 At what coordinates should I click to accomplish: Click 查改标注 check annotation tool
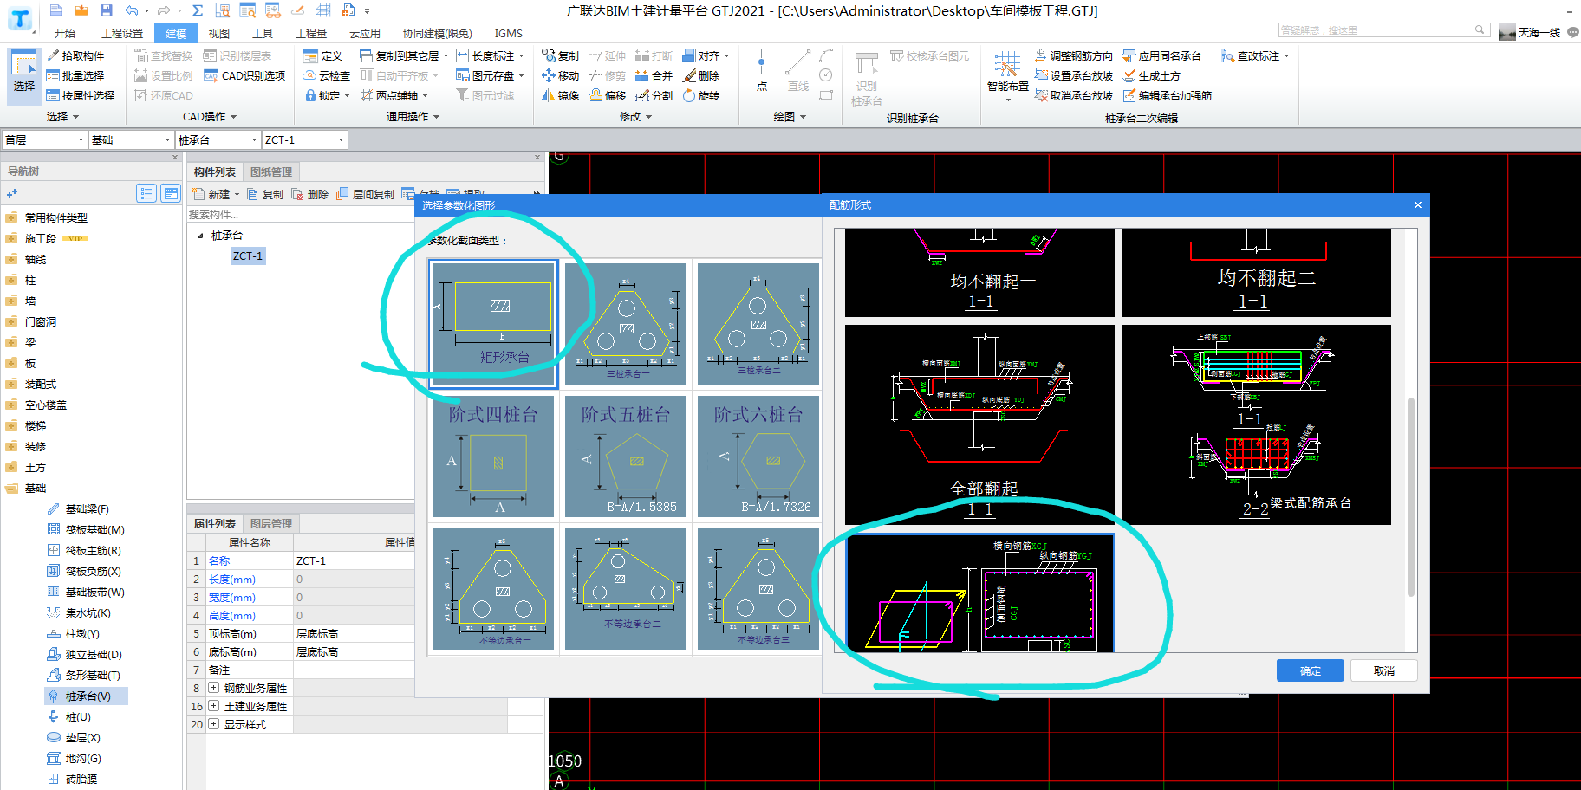click(x=1254, y=55)
